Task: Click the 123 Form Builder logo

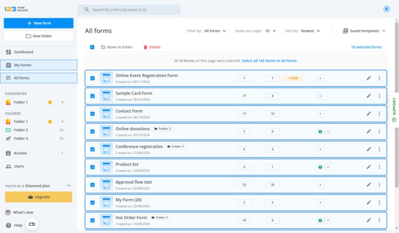Action: pos(16,9)
